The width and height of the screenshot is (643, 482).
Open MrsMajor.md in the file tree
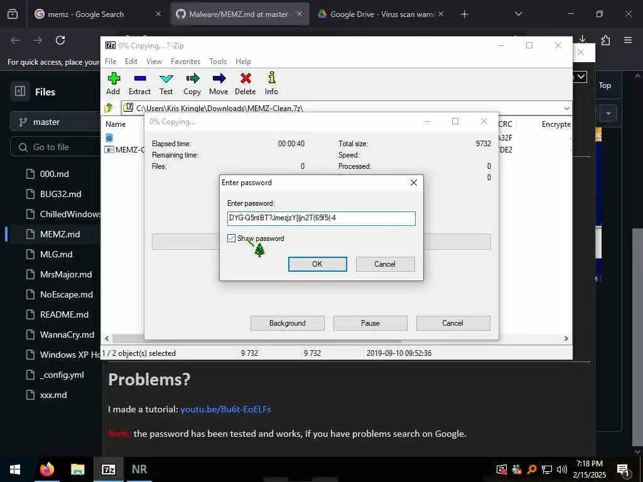point(65,274)
